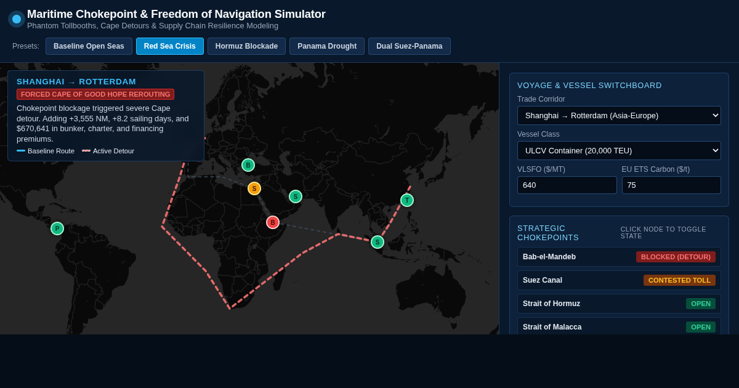The height and width of the screenshot is (388, 739).
Task: Click the CLICK NODE TO TOGGLE STATE hint
Action: pyautogui.click(x=663, y=233)
